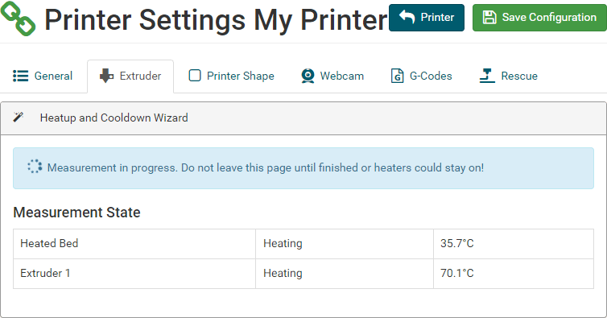Open the Webcam settings tab
The image size is (607, 318).
point(332,76)
